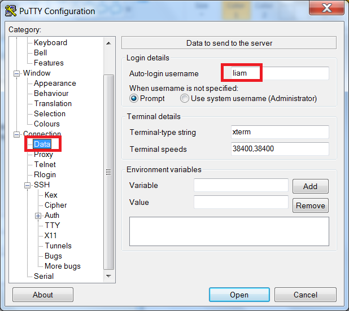Close the PuTTY Configuration window

coord(326,9)
